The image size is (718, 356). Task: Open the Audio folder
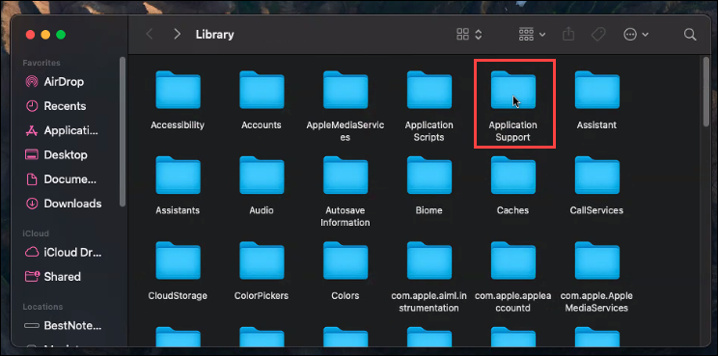pyautogui.click(x=262, y=177)
